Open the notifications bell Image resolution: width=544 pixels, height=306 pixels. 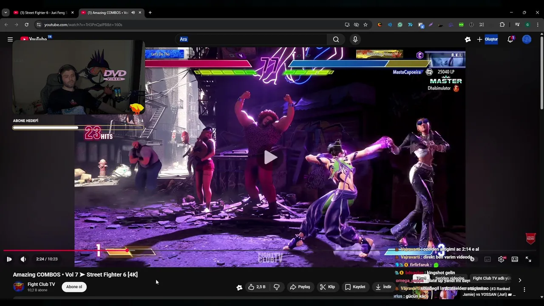510,39
